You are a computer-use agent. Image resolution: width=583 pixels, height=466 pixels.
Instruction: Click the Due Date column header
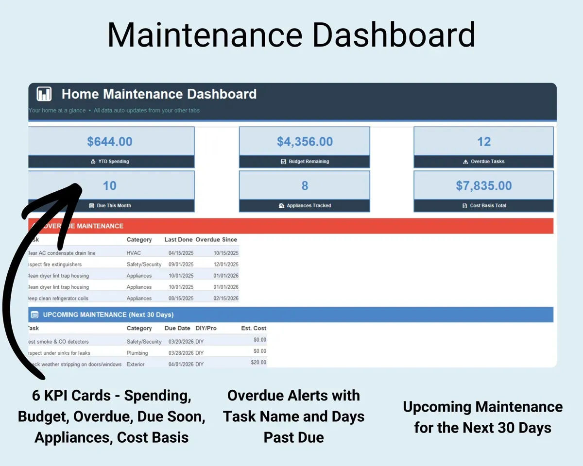[x=177, y=328]
